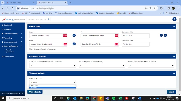The width and height of the screenshot is (181, 101).
Task: Open All Bookmarks folder
Action: pyautogui.click(x=172, y=13)
